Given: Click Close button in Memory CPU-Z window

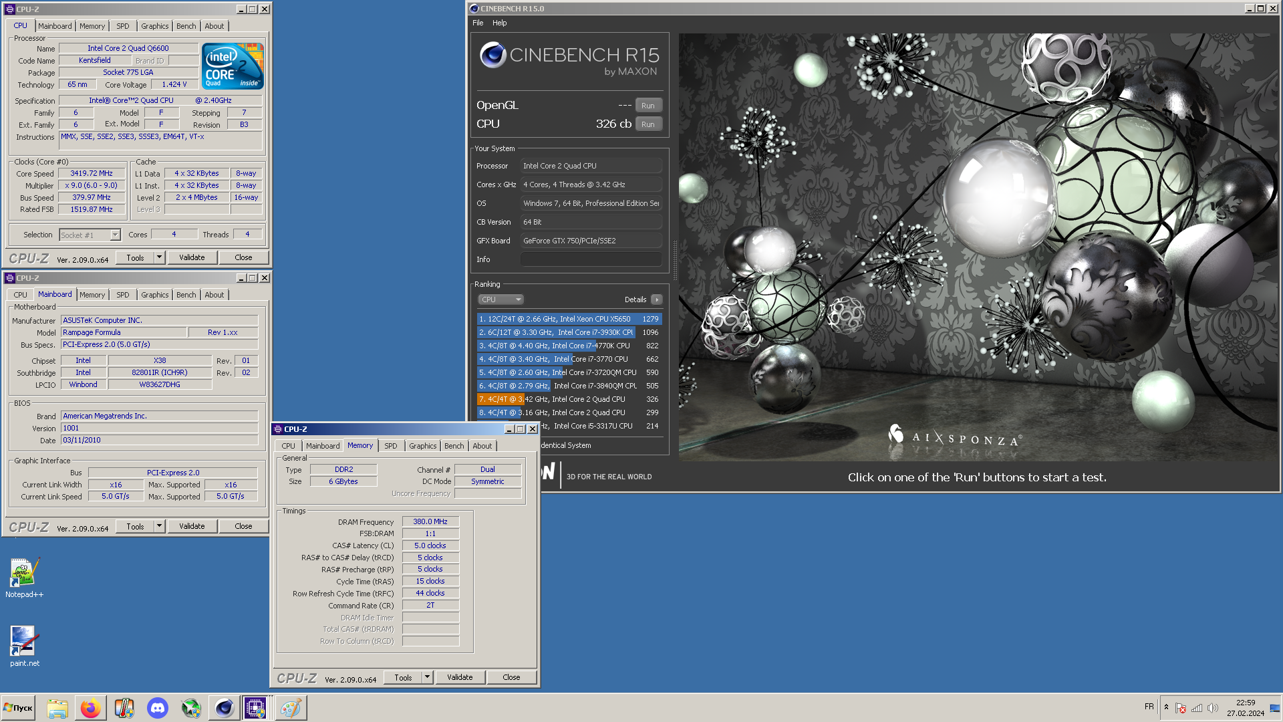Looking at the screenshot, I should tap(512, 677).
